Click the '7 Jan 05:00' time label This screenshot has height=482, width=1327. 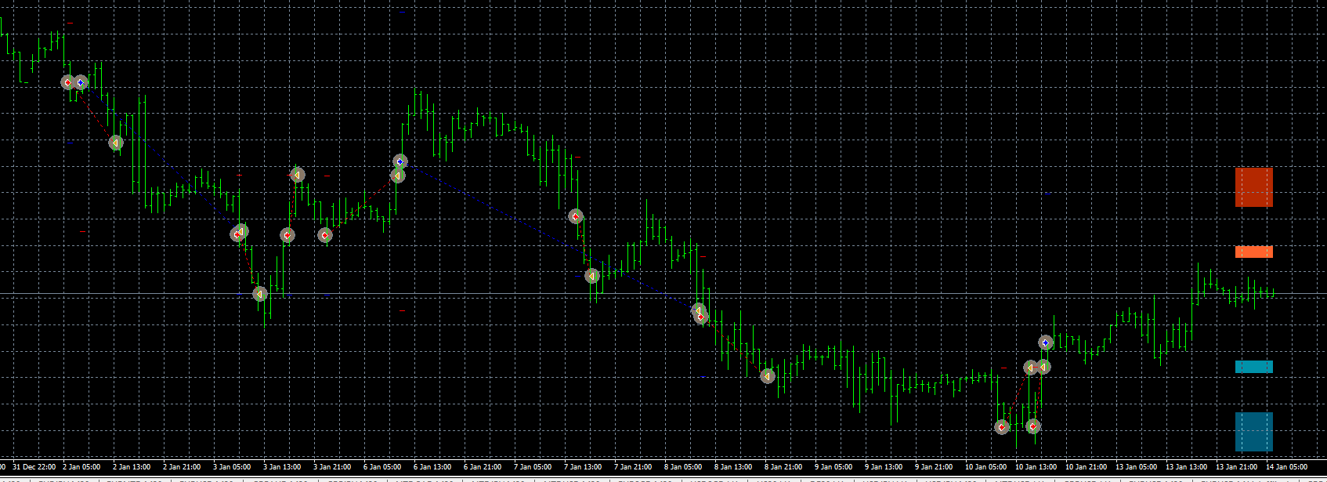pyautogui.click(x=533, y=467)
